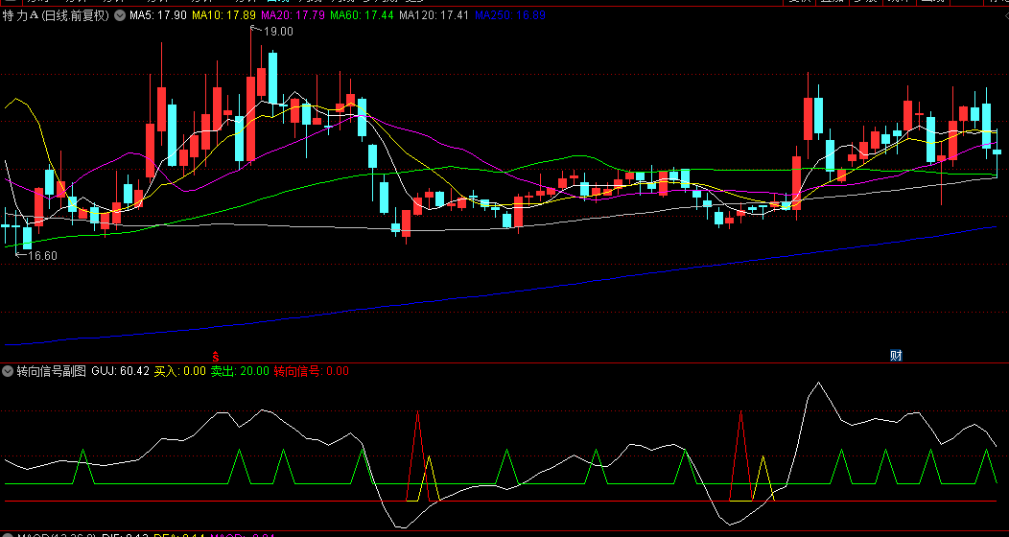
Task: Open the dropdown beside 转向信号副图
Action: click(8, 371)
